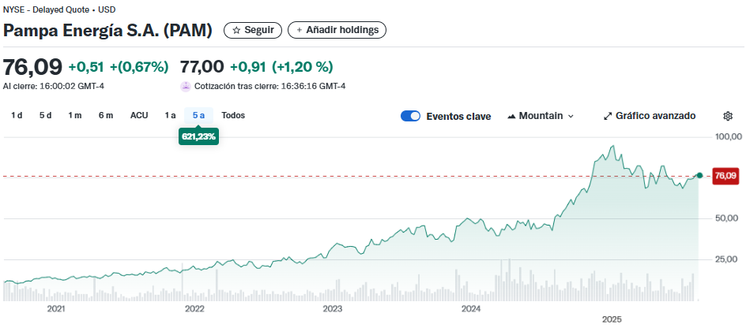
Task: Click the after-hours moon icon
Action: [185, 87]
